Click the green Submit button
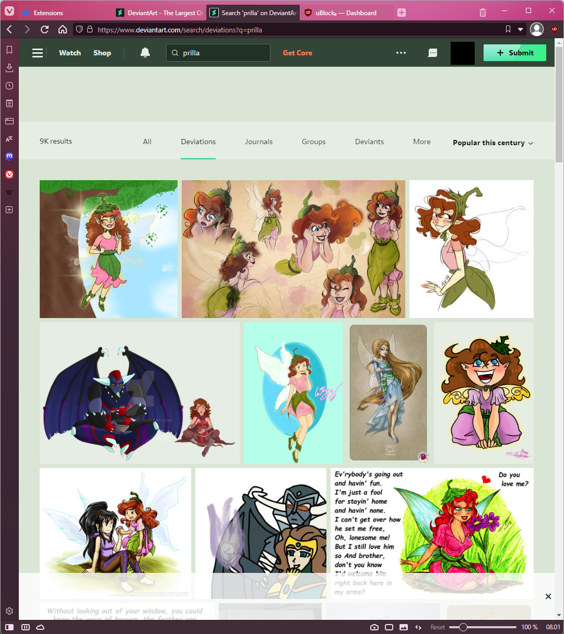Viewport: 564px width, 634px height. pyautogui.click(x=515, y=53)
